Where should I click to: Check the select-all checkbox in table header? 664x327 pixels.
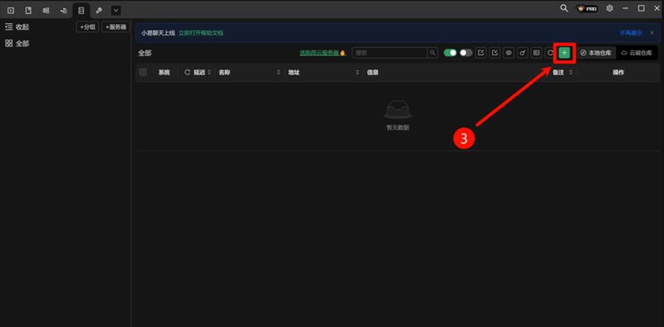tap(143, 73)
